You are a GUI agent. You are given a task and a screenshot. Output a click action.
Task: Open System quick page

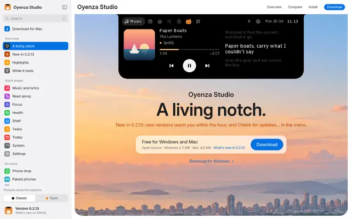35,146
